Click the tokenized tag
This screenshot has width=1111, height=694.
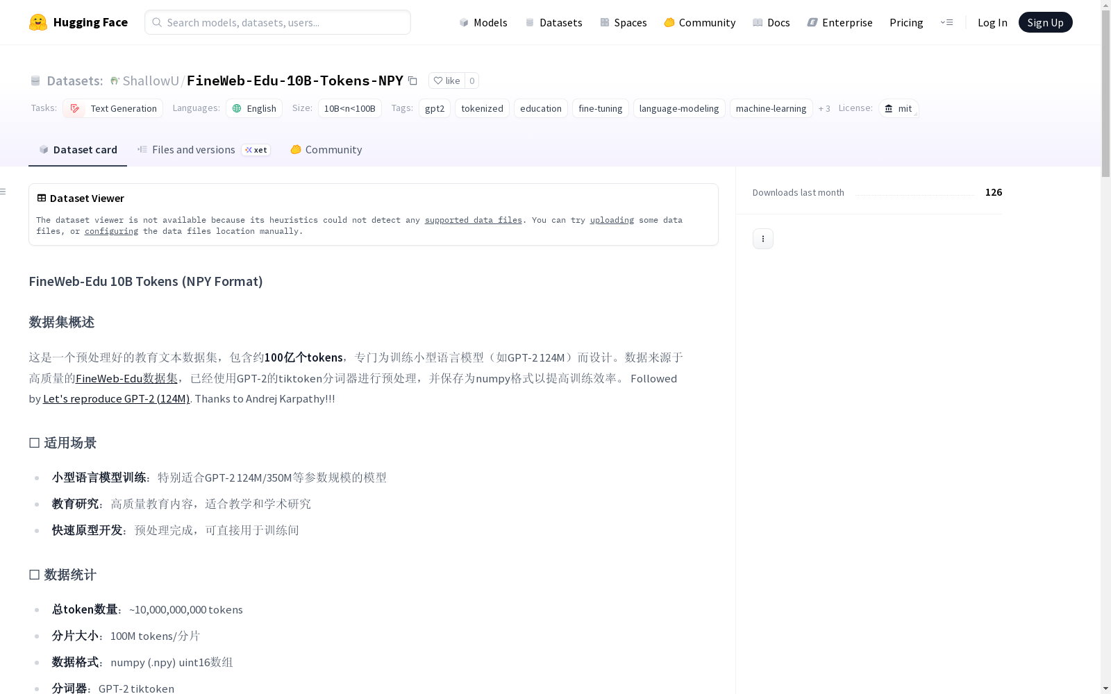(482, 108)
